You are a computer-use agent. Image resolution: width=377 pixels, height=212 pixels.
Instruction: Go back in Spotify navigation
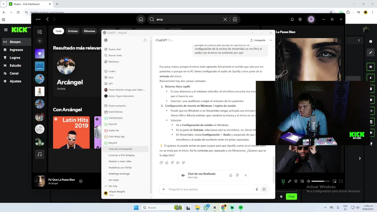[x=47, y=19]
